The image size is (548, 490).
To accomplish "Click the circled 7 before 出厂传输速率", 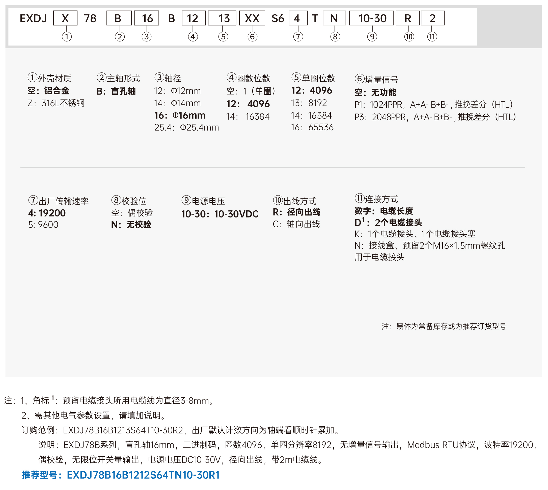I will pos(33,200).
